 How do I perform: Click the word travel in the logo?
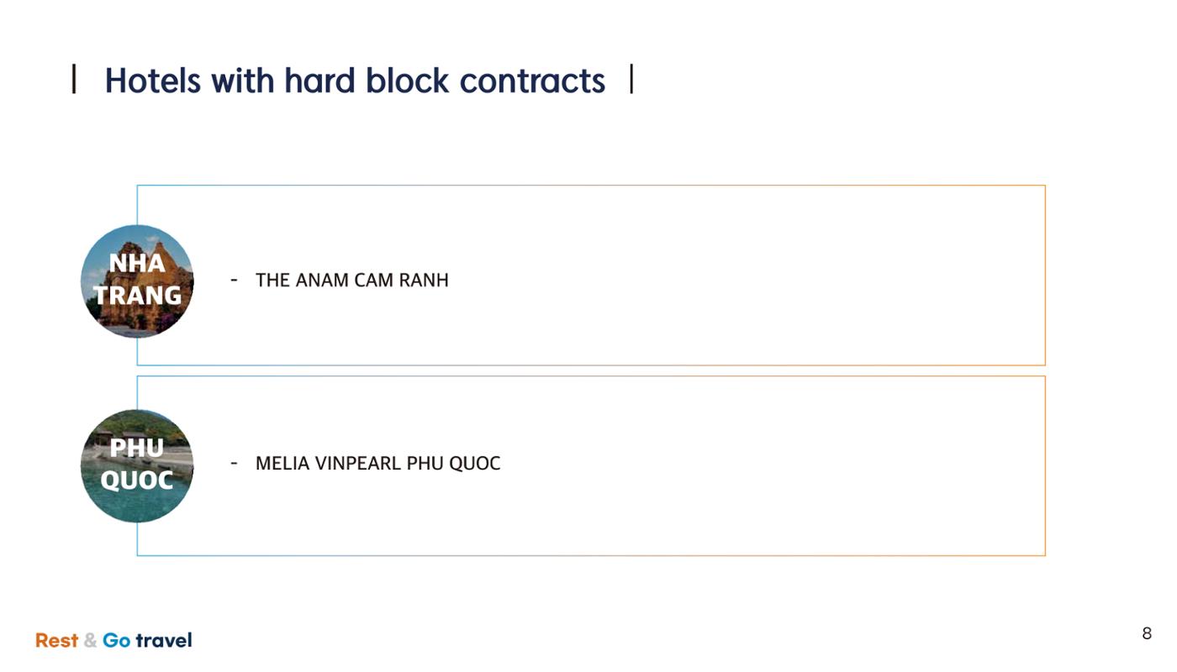164,640
